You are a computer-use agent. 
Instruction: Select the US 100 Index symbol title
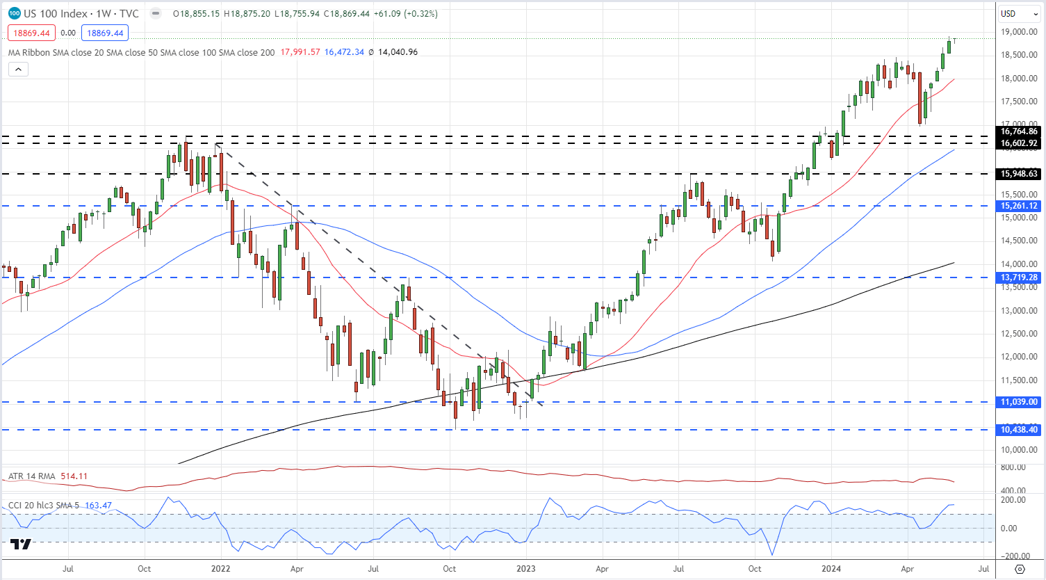click(x=81, y=13)
